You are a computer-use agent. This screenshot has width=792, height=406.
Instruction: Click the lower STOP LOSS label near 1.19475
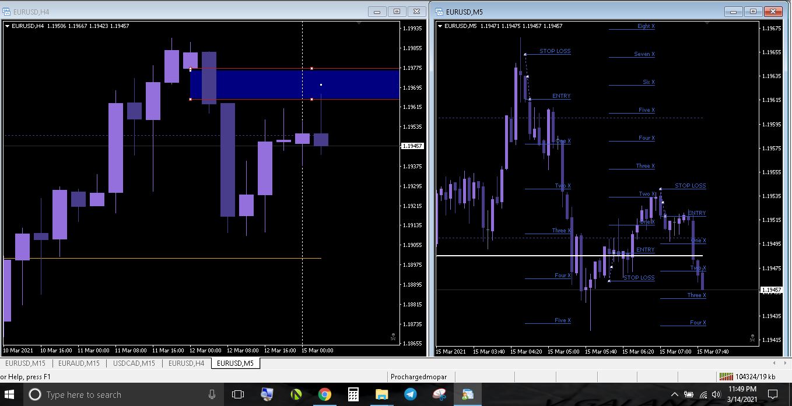pos(639,278)
